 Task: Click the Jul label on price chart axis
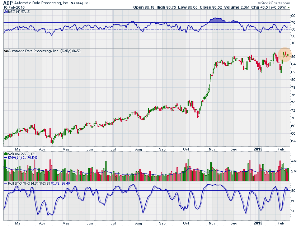point(113,149)
